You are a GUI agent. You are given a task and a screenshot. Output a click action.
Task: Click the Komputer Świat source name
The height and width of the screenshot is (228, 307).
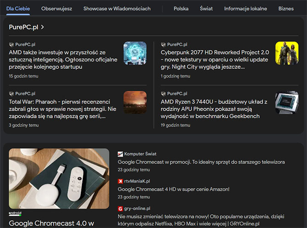coord(140,154)
